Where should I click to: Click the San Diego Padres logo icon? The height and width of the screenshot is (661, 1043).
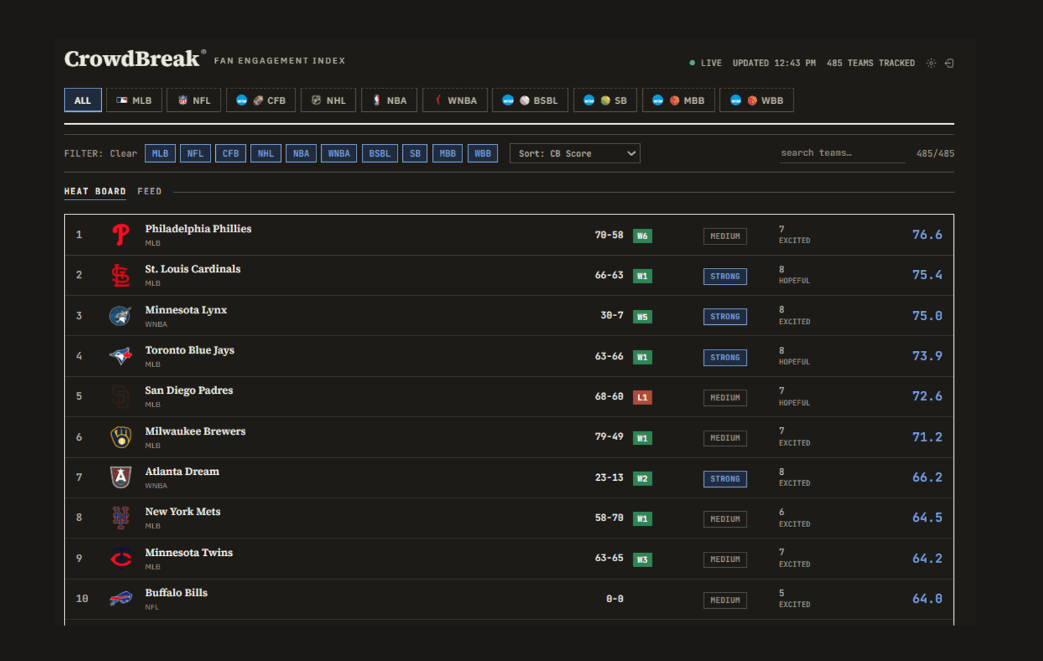121,396
